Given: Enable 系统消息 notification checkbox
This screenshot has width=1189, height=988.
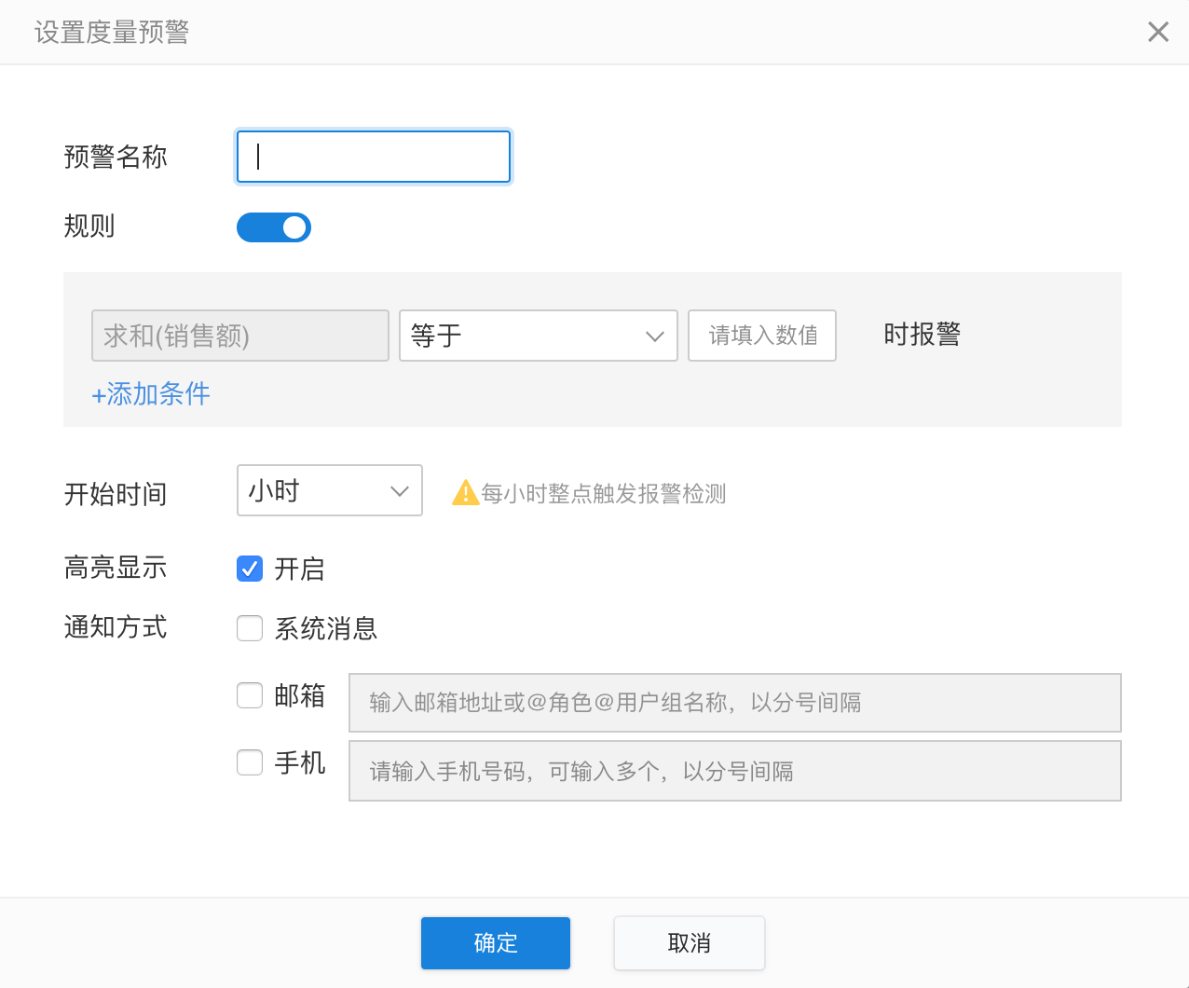Looking at the screenshot, I should [x=250, y=628].
